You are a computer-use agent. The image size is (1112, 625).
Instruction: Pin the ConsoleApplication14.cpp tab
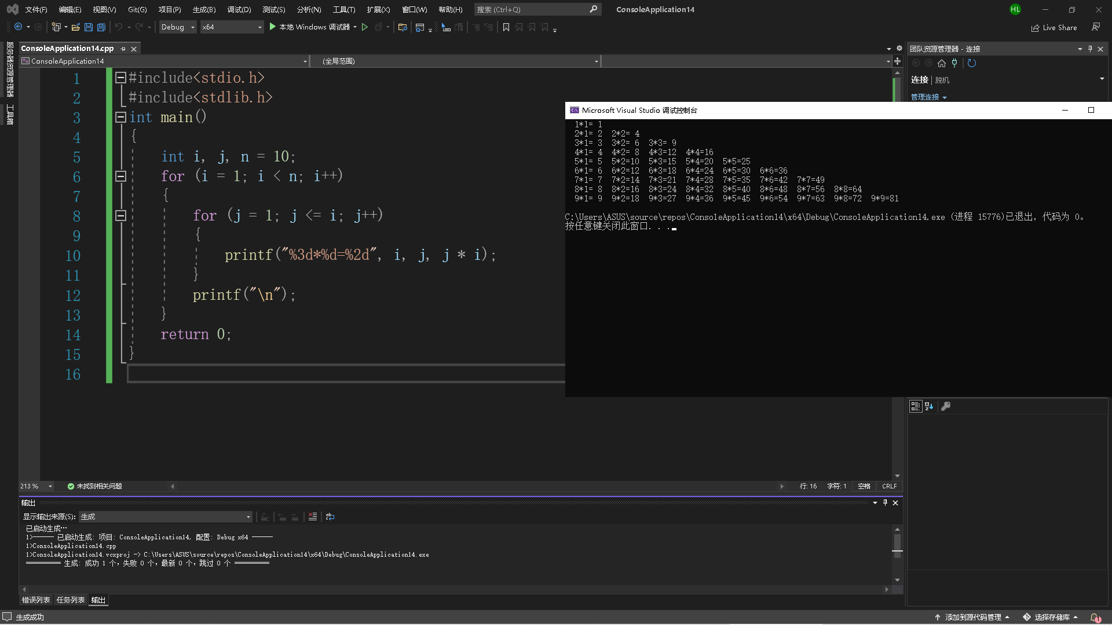[123, 49]
